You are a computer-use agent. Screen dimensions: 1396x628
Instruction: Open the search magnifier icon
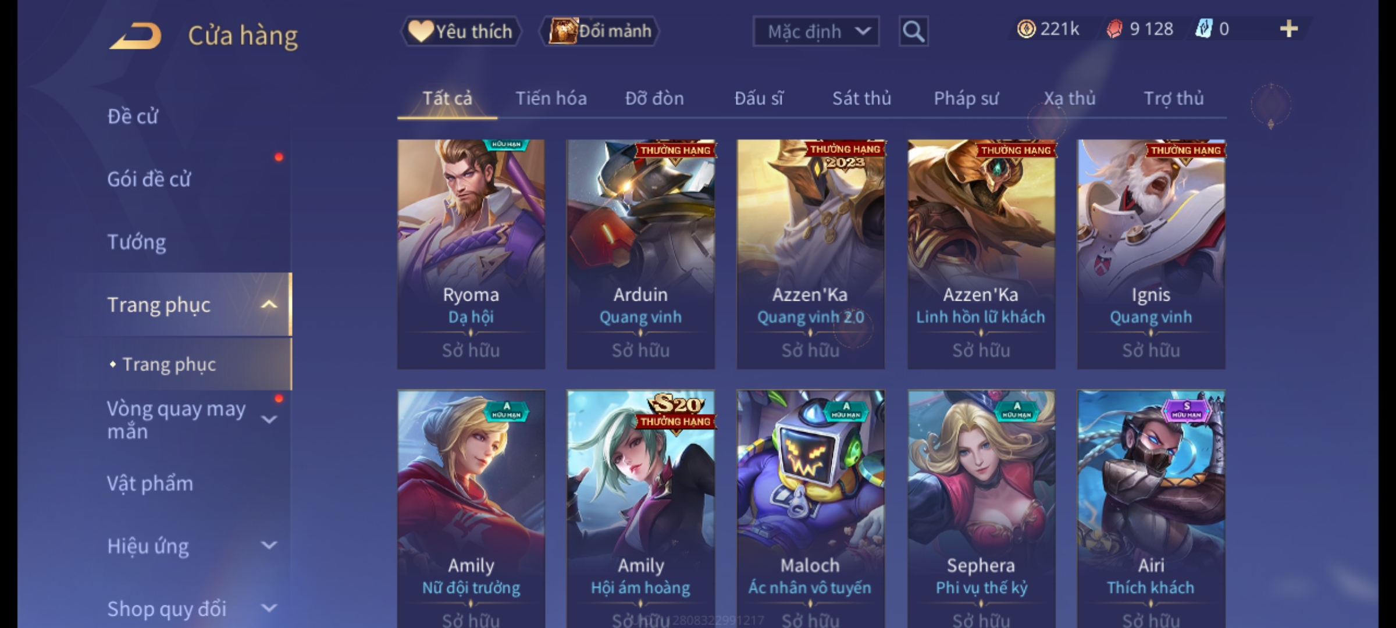coord(913,31)
